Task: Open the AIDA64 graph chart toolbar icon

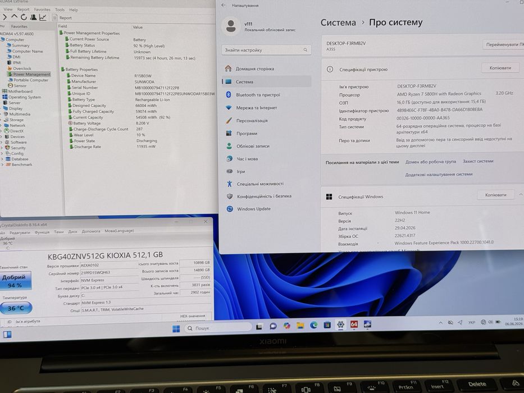Action: [43, 17]
